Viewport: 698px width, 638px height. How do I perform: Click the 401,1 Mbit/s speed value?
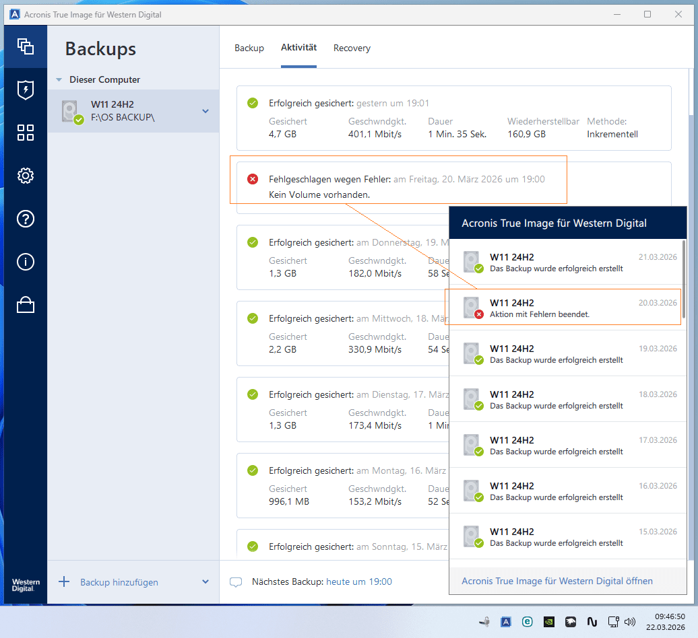click(x=375, y=135)
